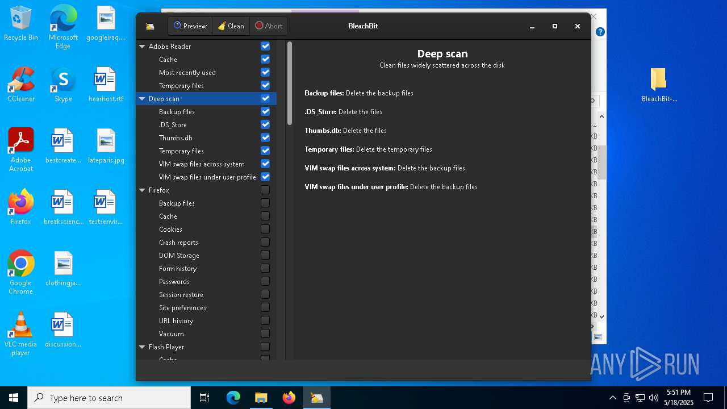Enable Firefox Cookies checkbox
The height and width of the screenshot is (409, 727).
(x=265, y=229)
